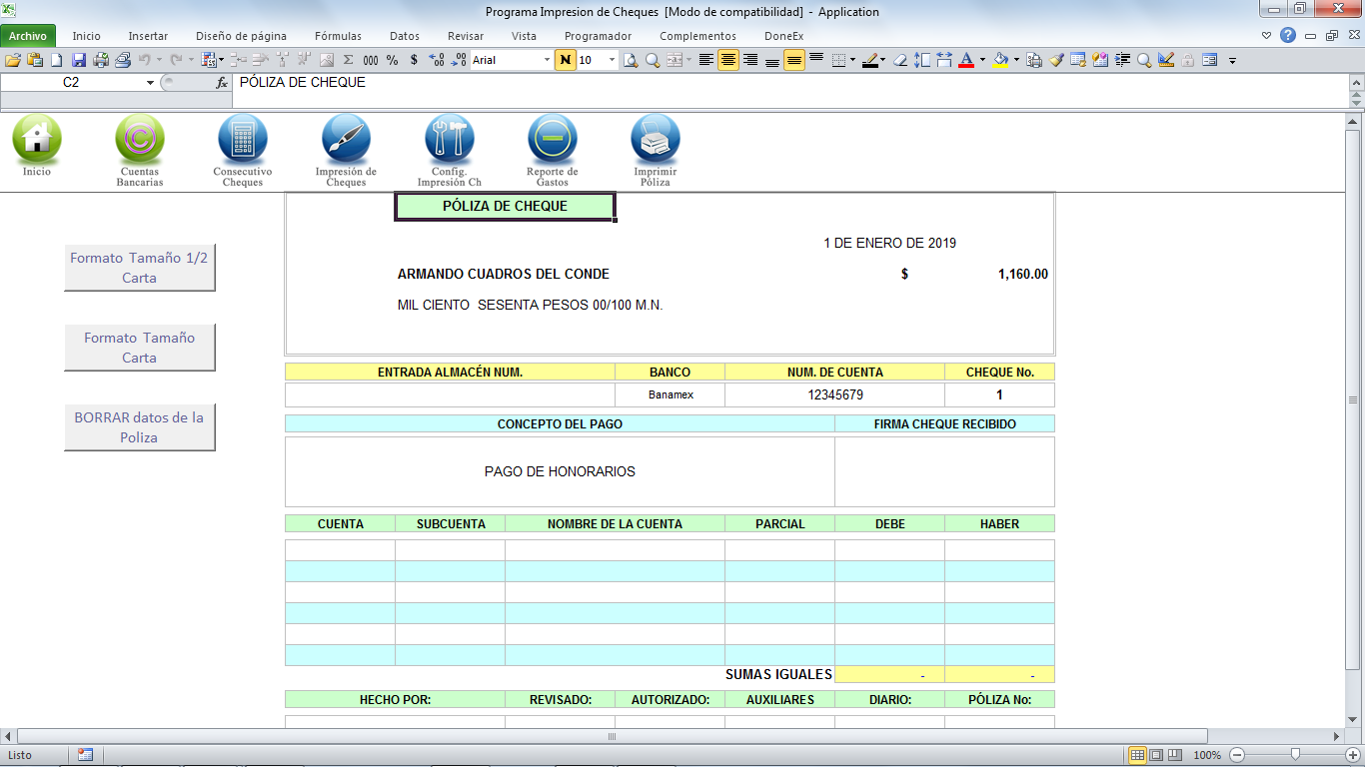Toggle bold formatting N button
Image resolution: width=1365 pixels, height=767 pixels.
click(x=566, y=60)
